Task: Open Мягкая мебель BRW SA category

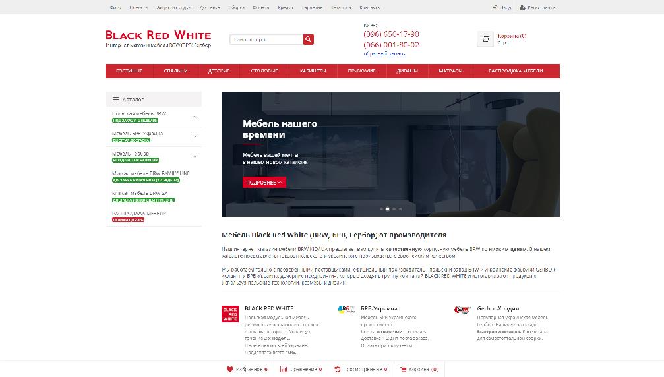Action: [140, 193]
